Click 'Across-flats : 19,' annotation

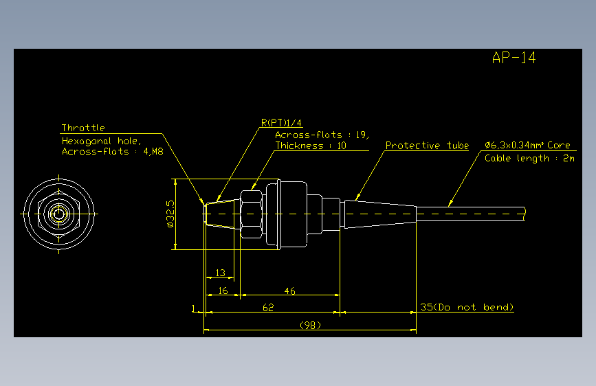[x=322, y=135]
